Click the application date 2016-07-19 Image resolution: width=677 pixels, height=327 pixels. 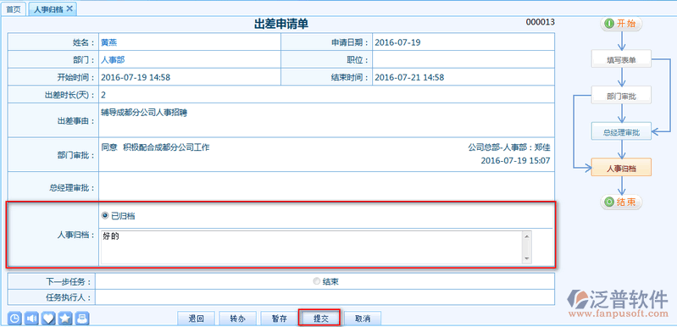(x=397, y=42)
